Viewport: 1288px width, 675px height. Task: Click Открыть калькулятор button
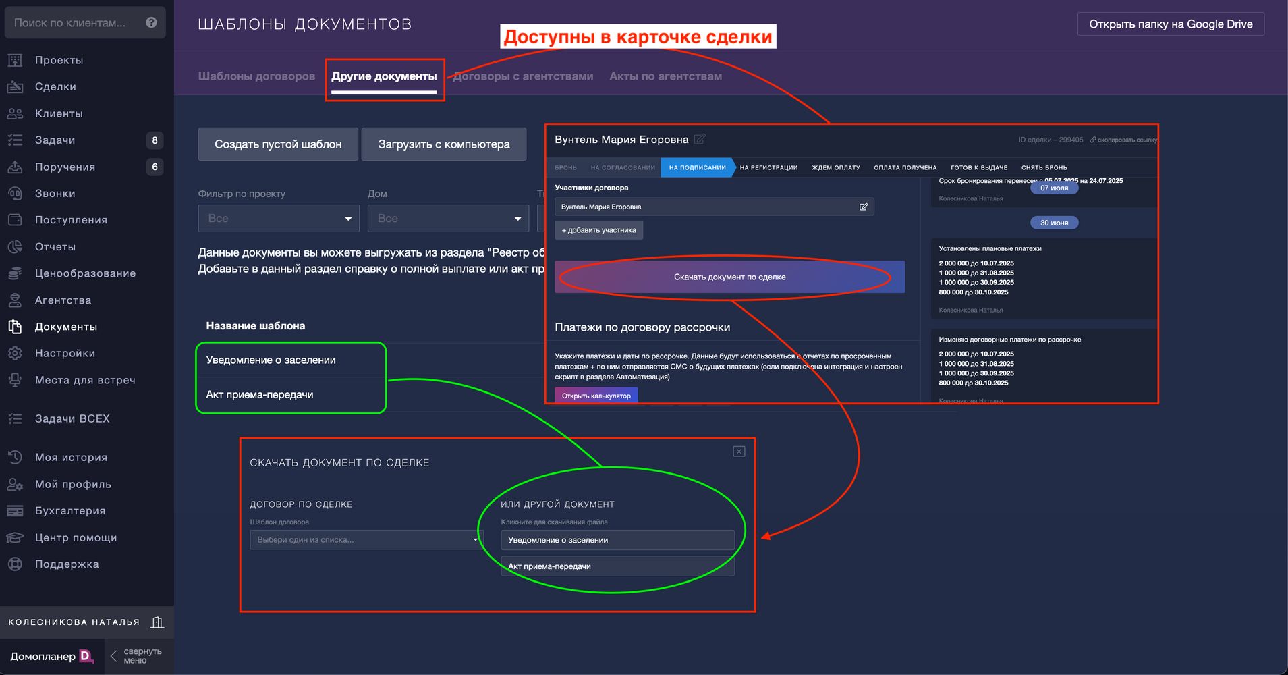click(x=596, y=396)
